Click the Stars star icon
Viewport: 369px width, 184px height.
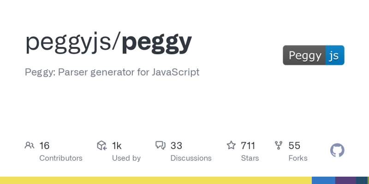click(231, 146)
